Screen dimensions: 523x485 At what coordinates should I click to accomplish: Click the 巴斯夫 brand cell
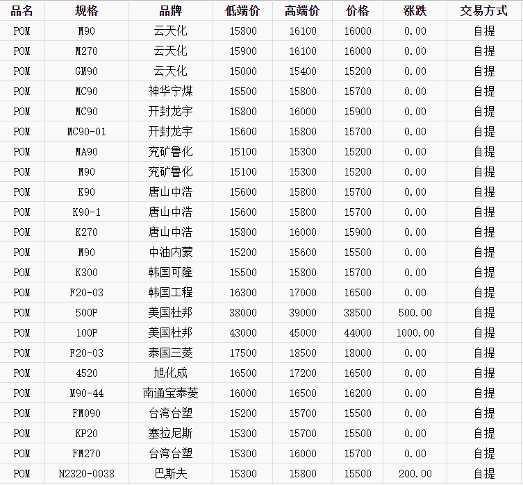pyautogui.click(x=170, y=474)
